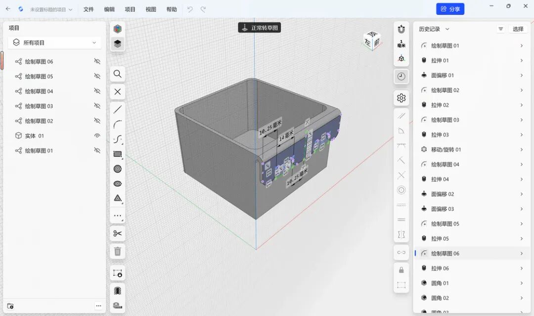Viewport: 534px width, 316px height.
Task: Click the concentric circles constraint icon
Action: tap(401, 190)
